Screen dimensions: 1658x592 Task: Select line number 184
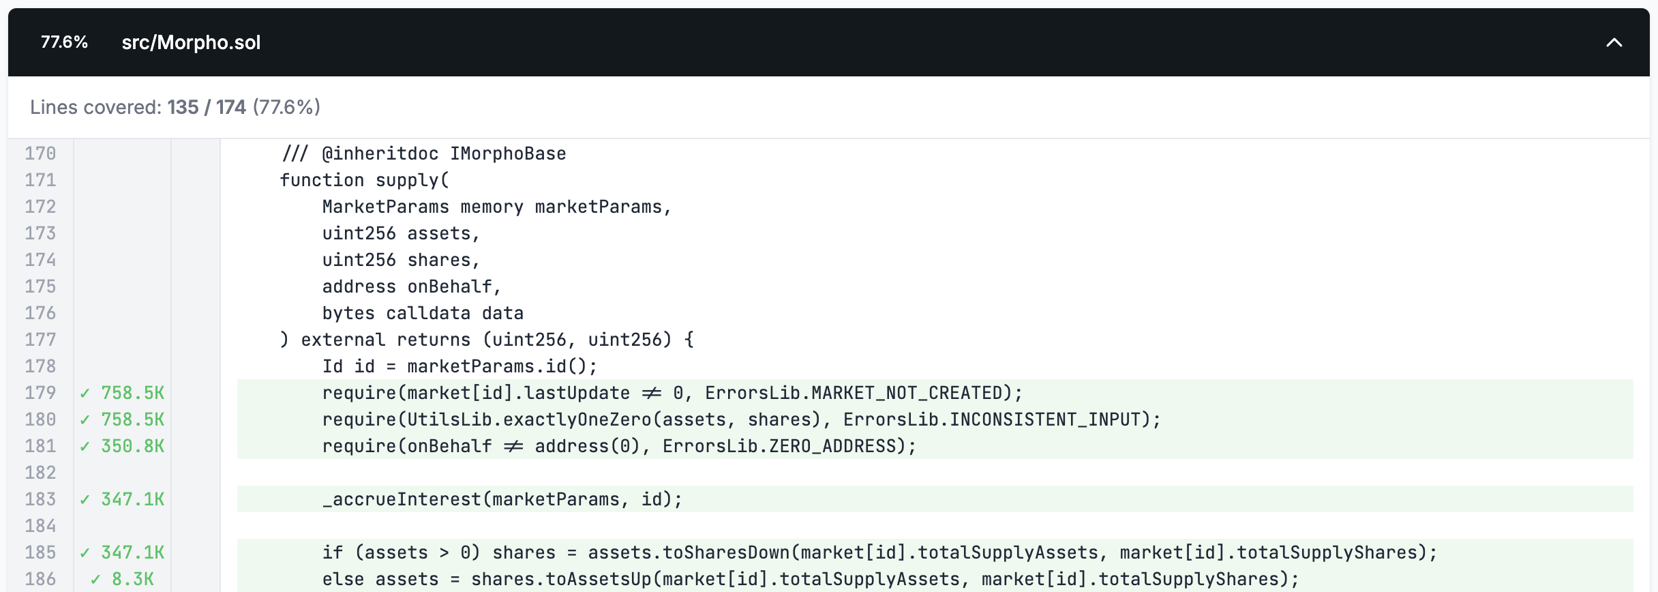[40, 526]
